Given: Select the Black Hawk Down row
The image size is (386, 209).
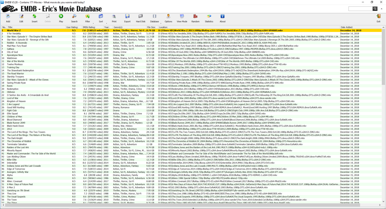Looking at the screenshot, I should (x=191, y=126).
